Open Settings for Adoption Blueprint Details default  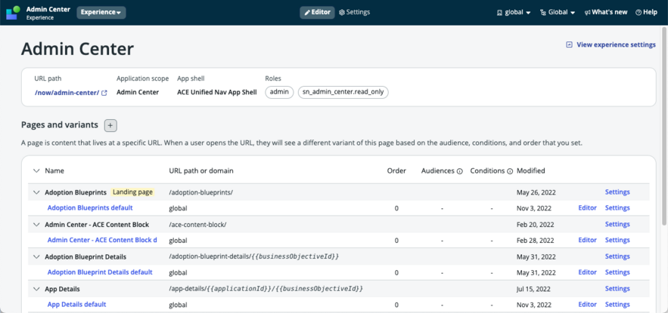click(x=617, y=272)
